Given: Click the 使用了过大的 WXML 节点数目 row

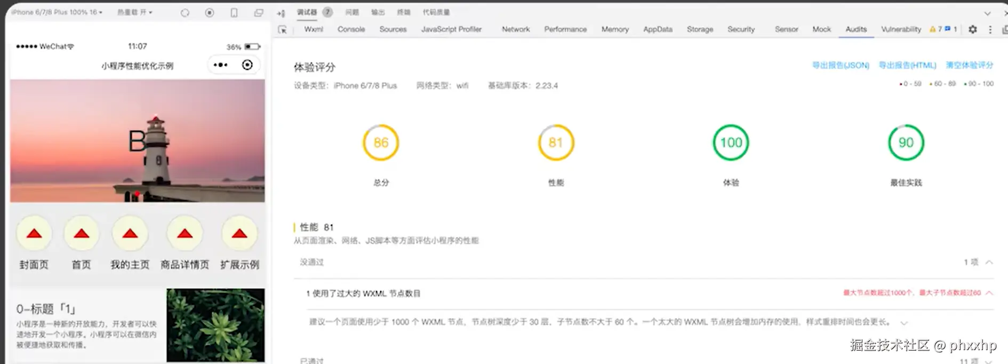Looking at the screenshot, I should tap(644, 293).
